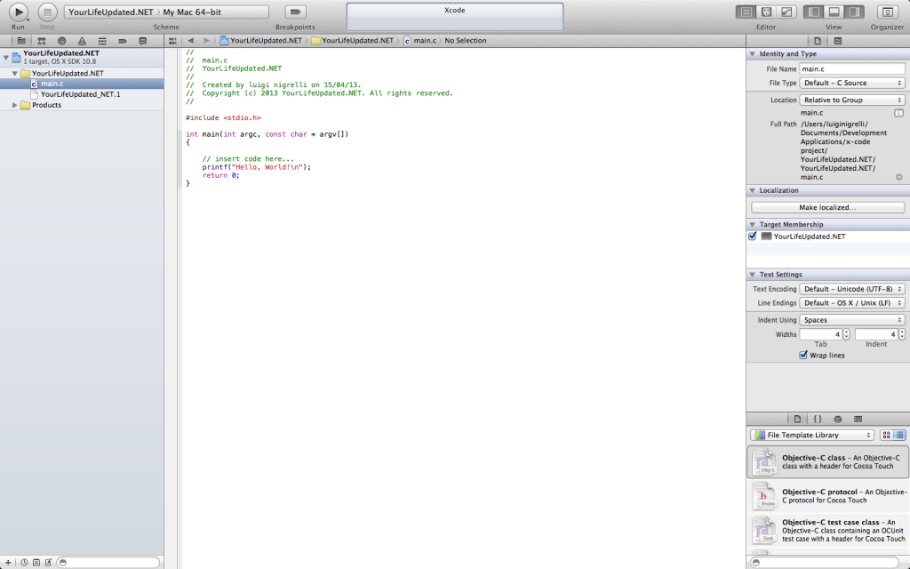The height and width of the screenshot is (569, 910).
Task: Expand the Products folder
Action: coord(15,105)
